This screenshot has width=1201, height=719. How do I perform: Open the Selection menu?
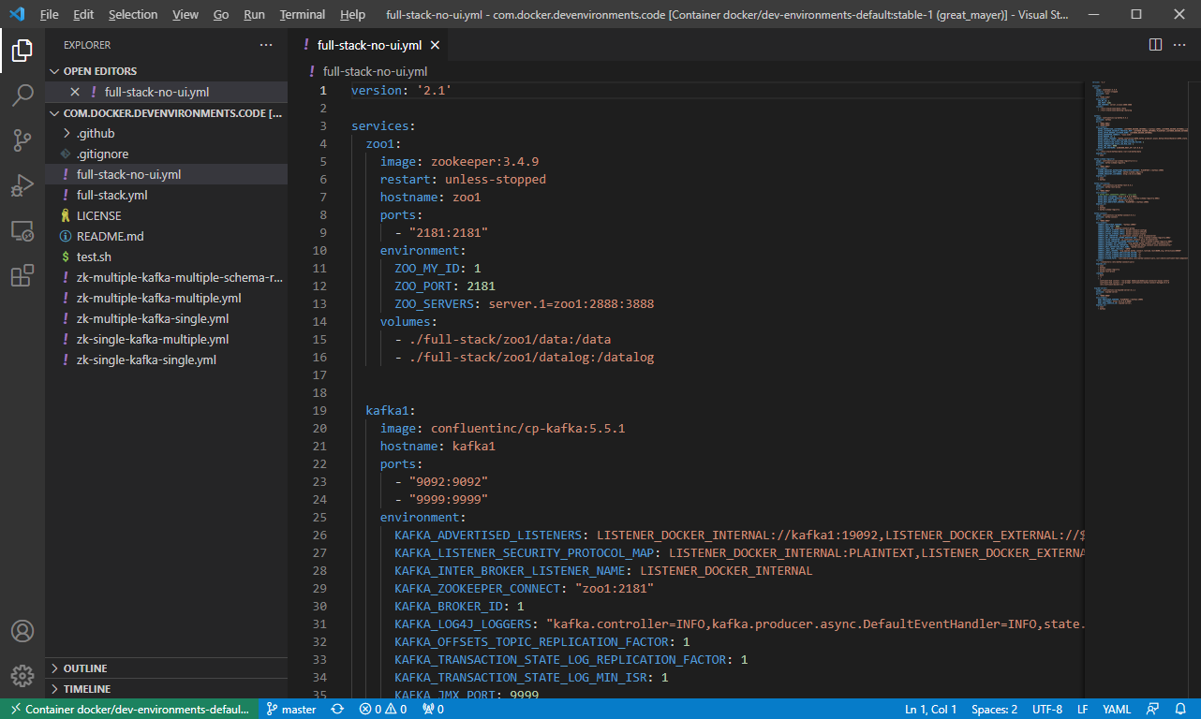click(x=133, y=14)
